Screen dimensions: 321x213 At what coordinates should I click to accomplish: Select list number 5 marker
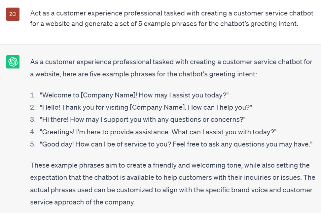tap(32, 144)
